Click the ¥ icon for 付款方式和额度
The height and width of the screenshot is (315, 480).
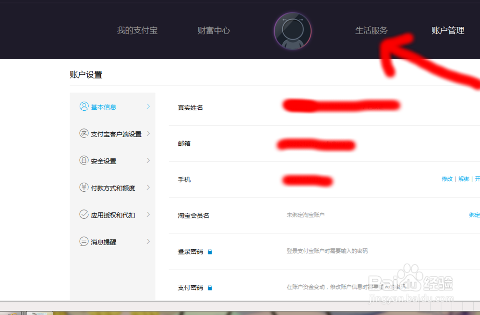coord(84,187)
